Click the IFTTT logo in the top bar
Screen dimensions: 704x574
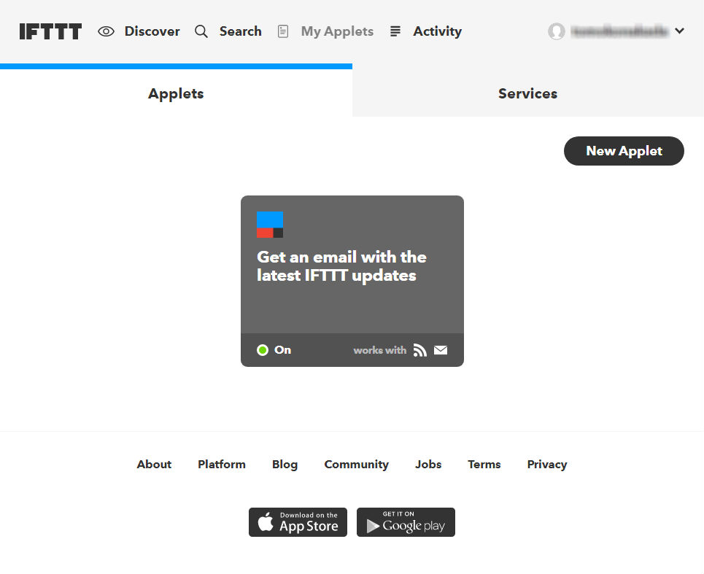coord(49,31)
